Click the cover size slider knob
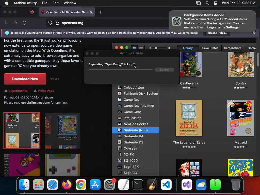The image size is (260, 195). pyautogui.click(x=156, y=48)
